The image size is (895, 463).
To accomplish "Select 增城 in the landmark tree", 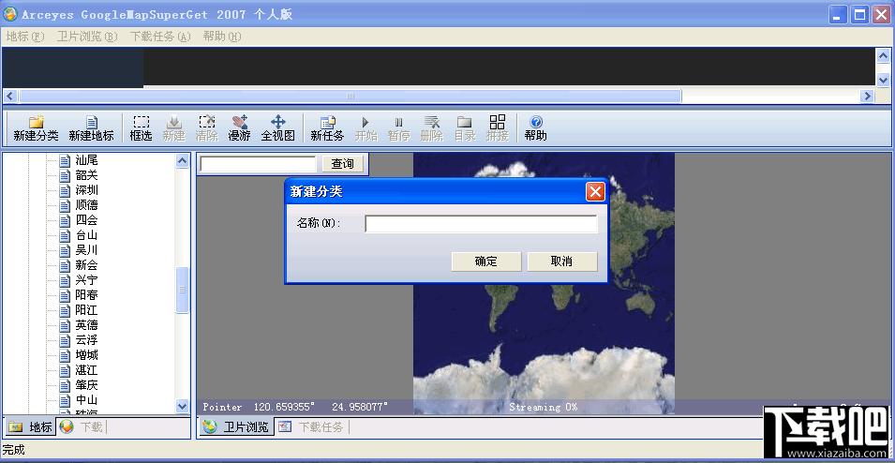I will coord(87,355).
